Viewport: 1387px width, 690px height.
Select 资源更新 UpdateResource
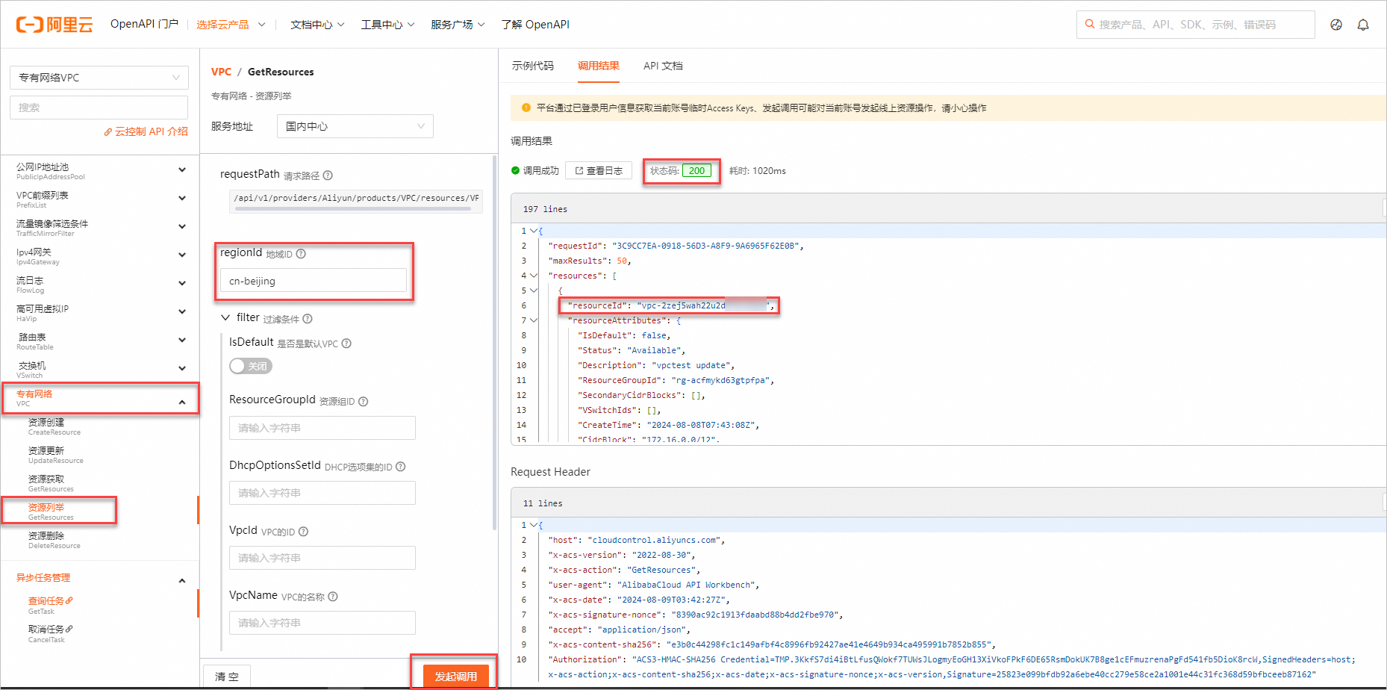(55, 455)
